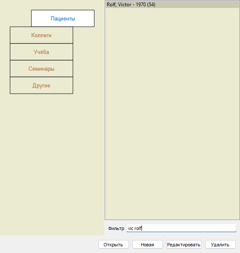
Task: Go to the Семинары tab
Action: pyautogui.click(x=41, y=69)
